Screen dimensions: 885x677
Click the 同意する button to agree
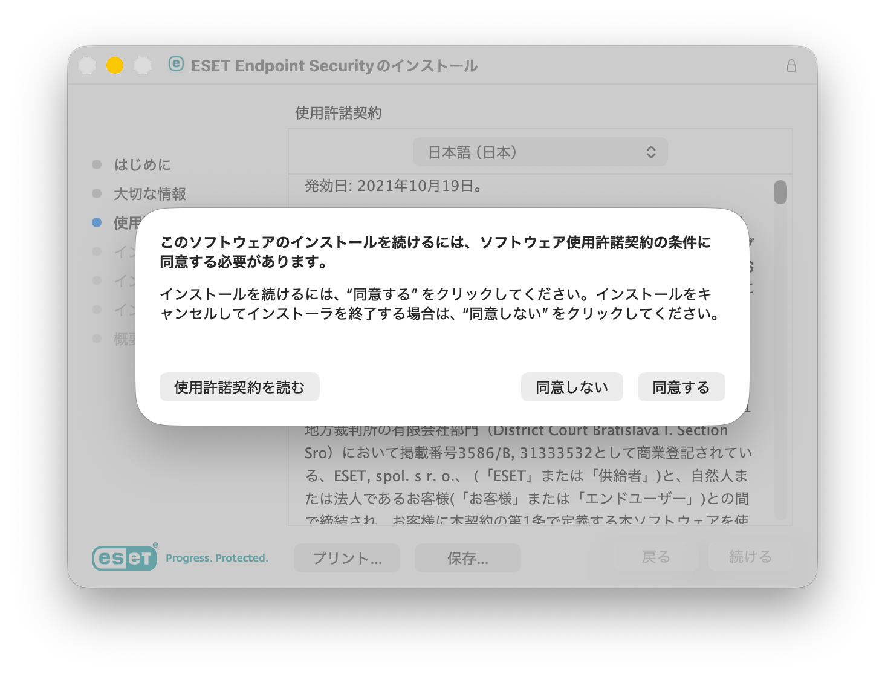(x=681, y=387)
